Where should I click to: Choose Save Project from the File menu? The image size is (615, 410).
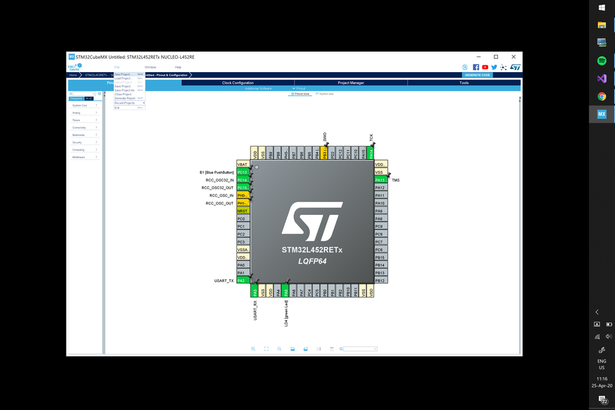(129, 86)
